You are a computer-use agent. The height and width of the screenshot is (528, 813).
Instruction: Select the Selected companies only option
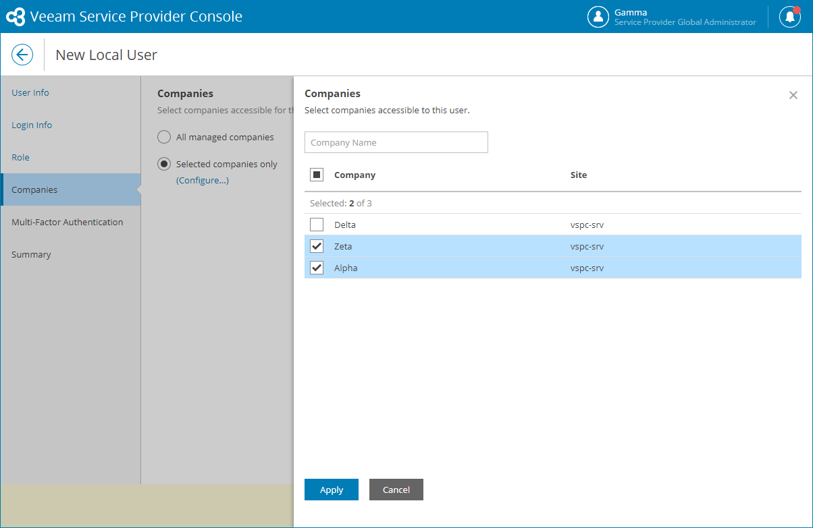(x=164, y=164)
